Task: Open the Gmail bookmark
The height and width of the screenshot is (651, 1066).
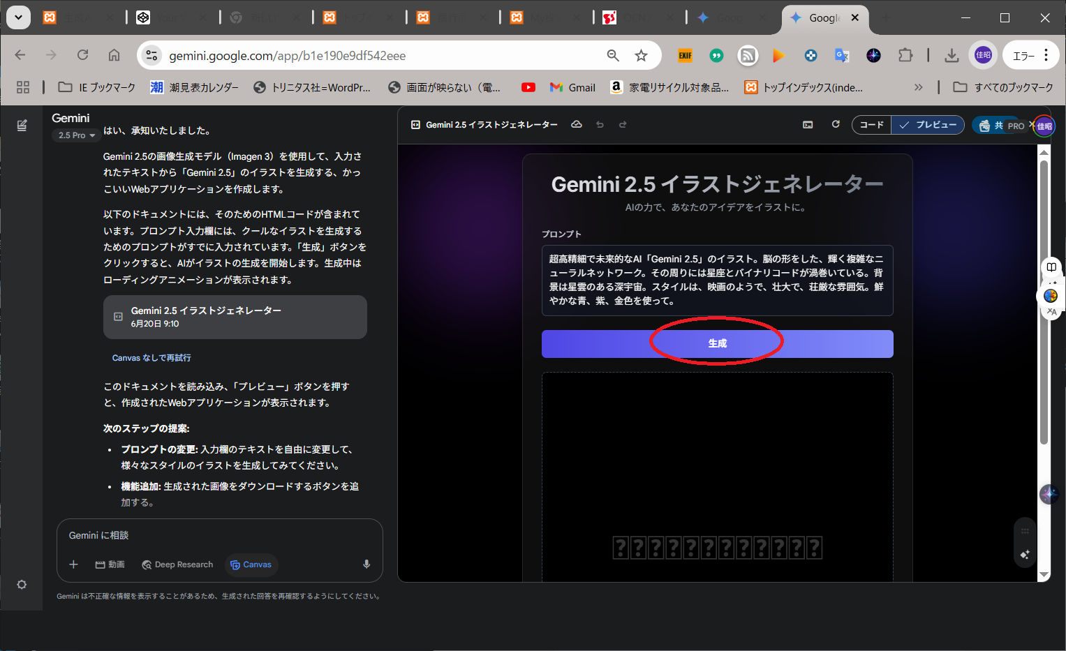Action: [x=572, y=87]
